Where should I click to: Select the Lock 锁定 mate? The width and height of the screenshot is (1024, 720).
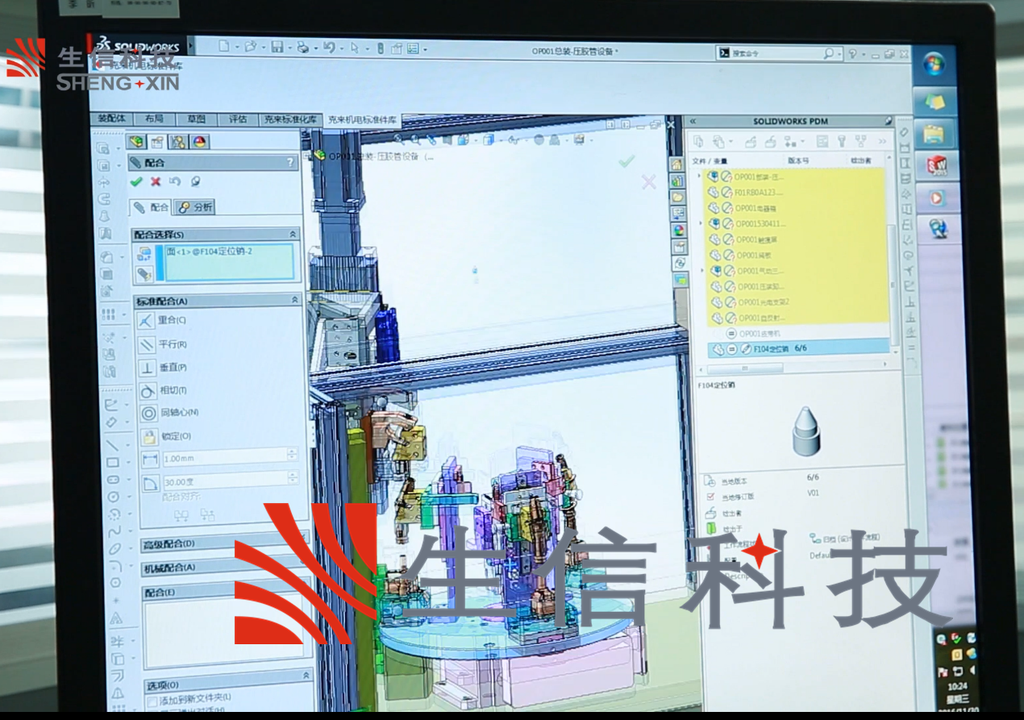pyautogui.click(x=149, y=437)
